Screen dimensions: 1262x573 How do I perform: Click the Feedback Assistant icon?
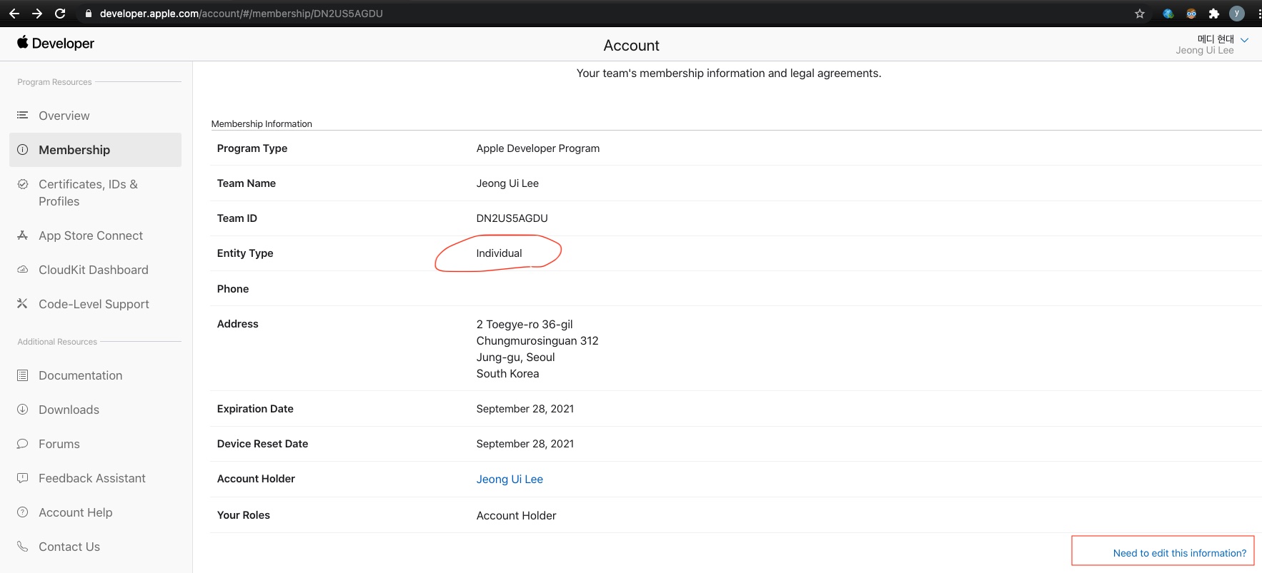23,478
